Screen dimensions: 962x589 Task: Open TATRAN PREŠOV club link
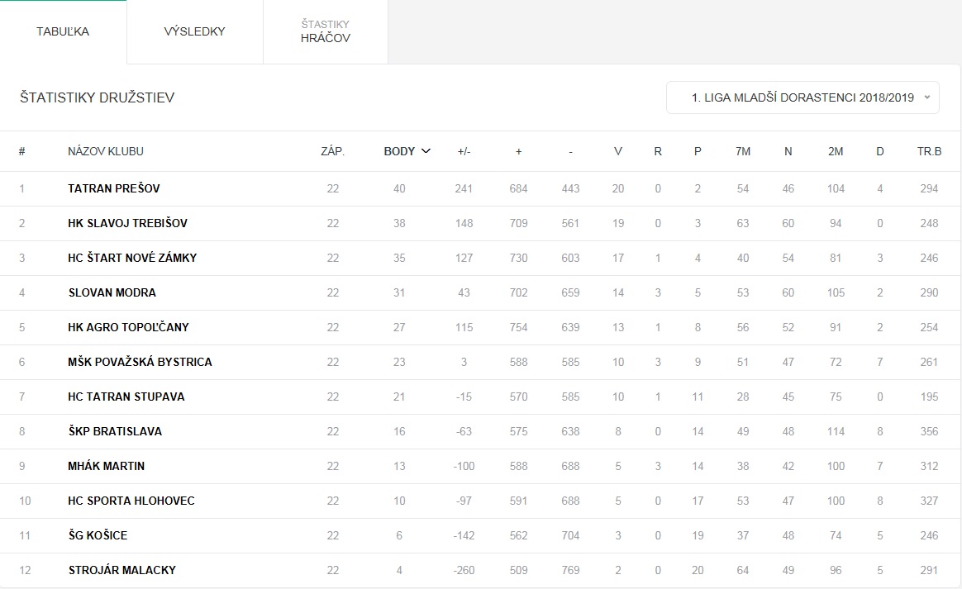click(113, 188)
